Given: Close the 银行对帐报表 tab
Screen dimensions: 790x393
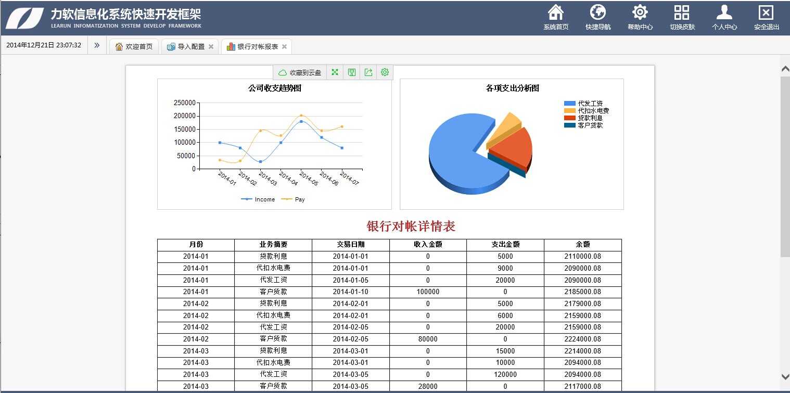Looking at the screenshot, I should click(284, 46).
